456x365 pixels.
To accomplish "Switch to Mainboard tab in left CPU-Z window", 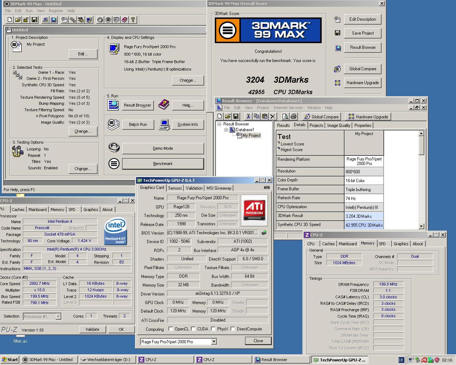I will pos(37,210).
